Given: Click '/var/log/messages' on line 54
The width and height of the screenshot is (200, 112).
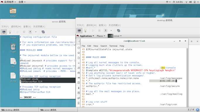Looking at the screenshot, I should click(171, 78).
